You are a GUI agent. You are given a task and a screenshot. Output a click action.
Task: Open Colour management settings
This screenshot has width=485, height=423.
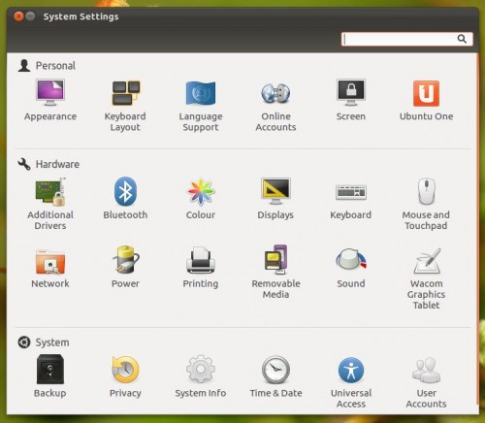pyautogui.click(x=201, y=198)
